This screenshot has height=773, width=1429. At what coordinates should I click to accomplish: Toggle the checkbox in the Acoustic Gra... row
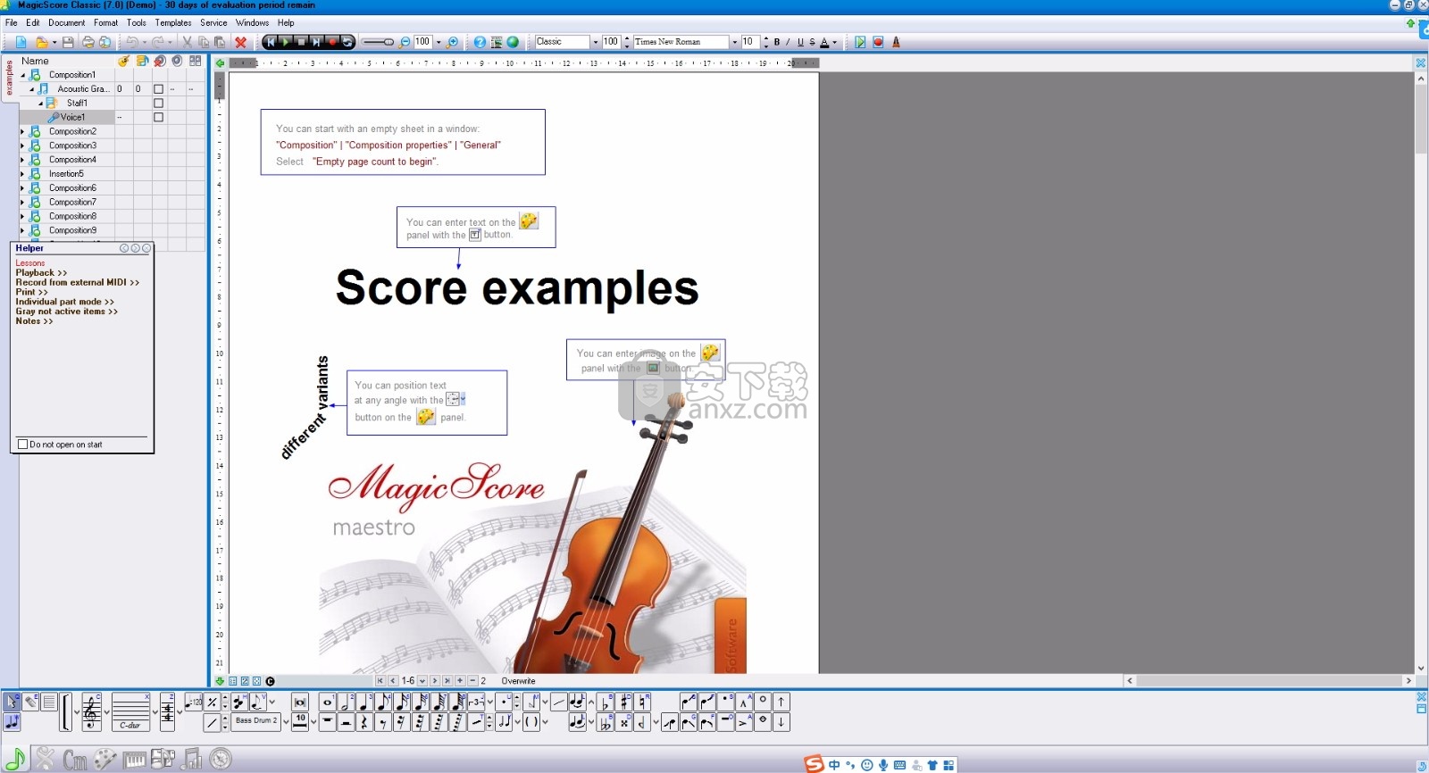158,89
